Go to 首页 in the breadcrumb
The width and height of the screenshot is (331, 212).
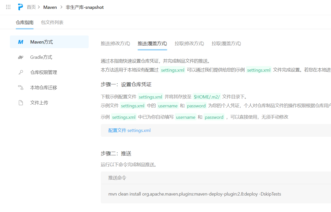click(x=31, y=7)
